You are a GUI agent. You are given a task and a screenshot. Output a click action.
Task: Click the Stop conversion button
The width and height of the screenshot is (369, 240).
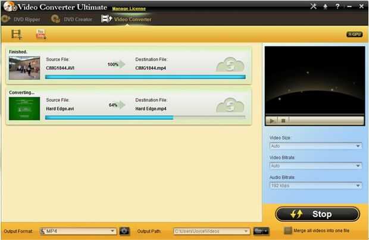pos(317,214)
